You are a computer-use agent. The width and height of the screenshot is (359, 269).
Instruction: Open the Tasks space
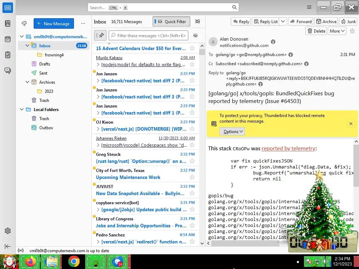(x=8, y=55)
